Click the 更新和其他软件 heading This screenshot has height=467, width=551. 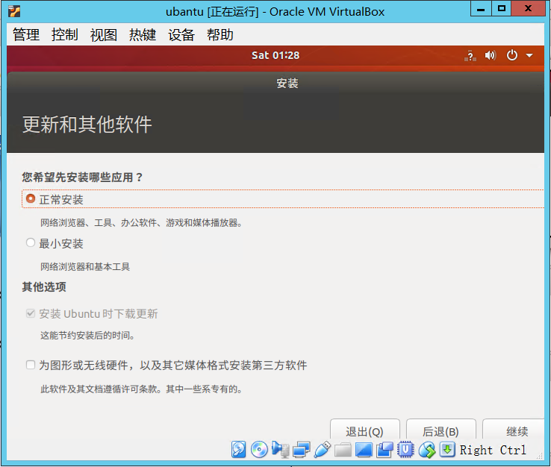coord(87,125)
